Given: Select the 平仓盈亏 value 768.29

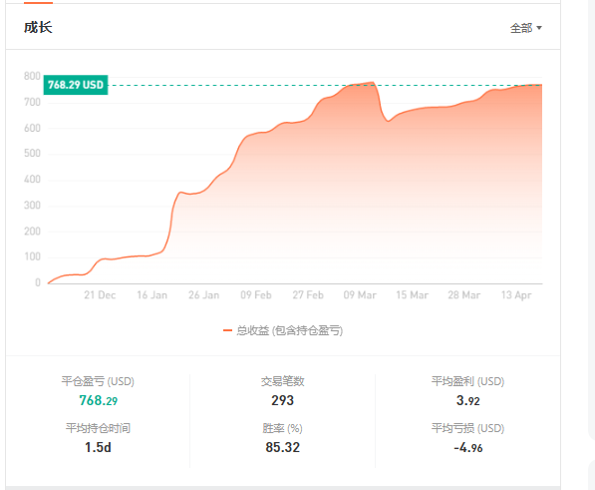Looking at the screenshot, I should [x=99, y=400].
